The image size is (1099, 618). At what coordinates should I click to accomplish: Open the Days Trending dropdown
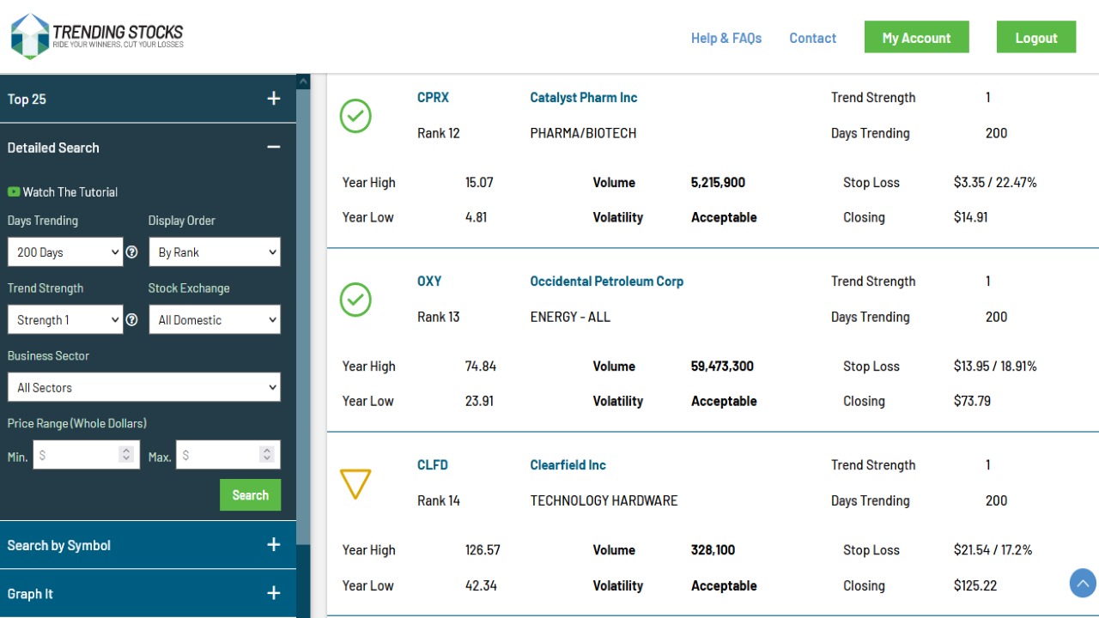pos(66,252)
